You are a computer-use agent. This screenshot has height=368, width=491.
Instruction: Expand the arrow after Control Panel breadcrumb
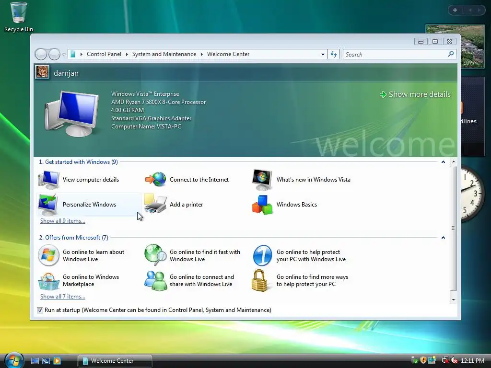point(127,54)
